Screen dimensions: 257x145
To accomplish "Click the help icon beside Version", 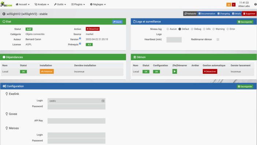I will point(80,38).
